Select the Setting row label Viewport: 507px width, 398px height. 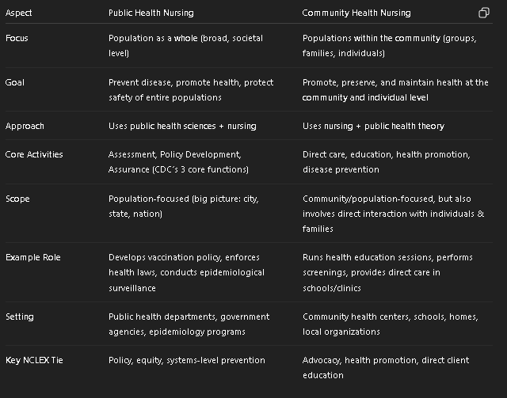[19, 317]
